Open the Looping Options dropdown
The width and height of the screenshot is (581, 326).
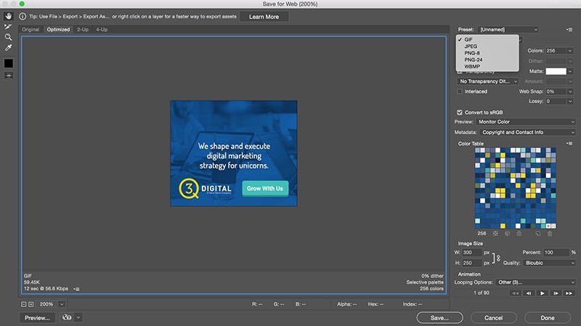535,282
